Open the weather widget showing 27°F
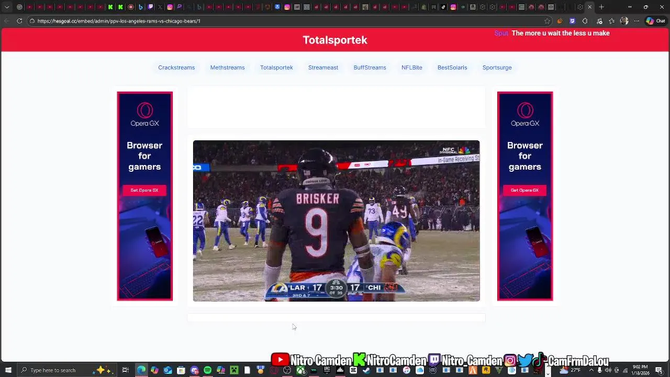 click(x=571, y=370)
